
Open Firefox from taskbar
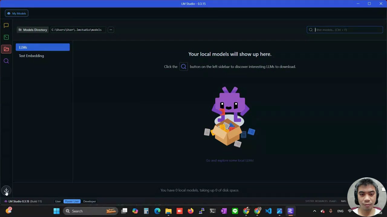(190, 211)
